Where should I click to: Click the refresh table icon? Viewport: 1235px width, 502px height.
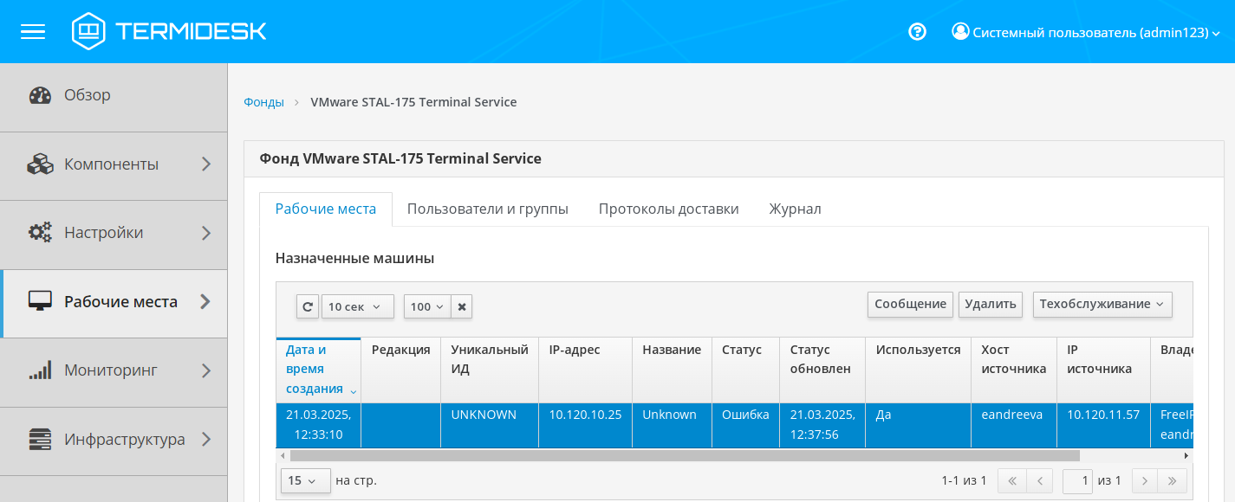click(x=308, y=306)
